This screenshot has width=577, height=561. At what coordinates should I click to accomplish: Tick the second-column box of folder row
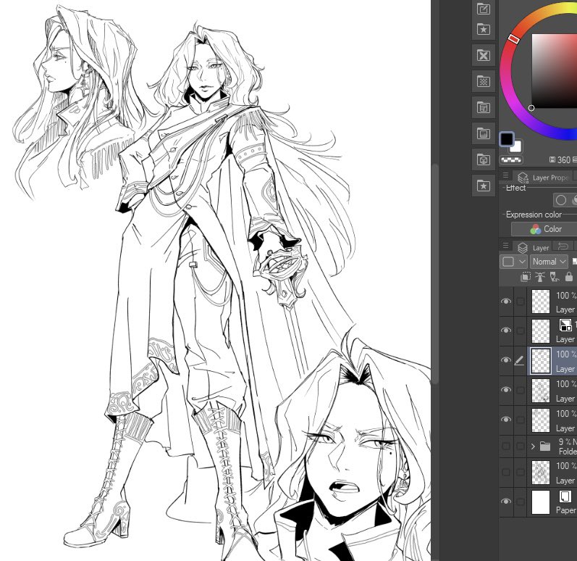coord(520,446)
